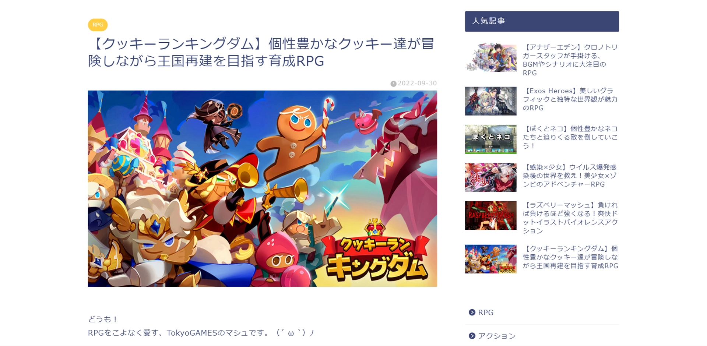This screenshot has height=346, width=707.
Task: Open the Exos Heroes thumbnail image
Action: point(490,101)
